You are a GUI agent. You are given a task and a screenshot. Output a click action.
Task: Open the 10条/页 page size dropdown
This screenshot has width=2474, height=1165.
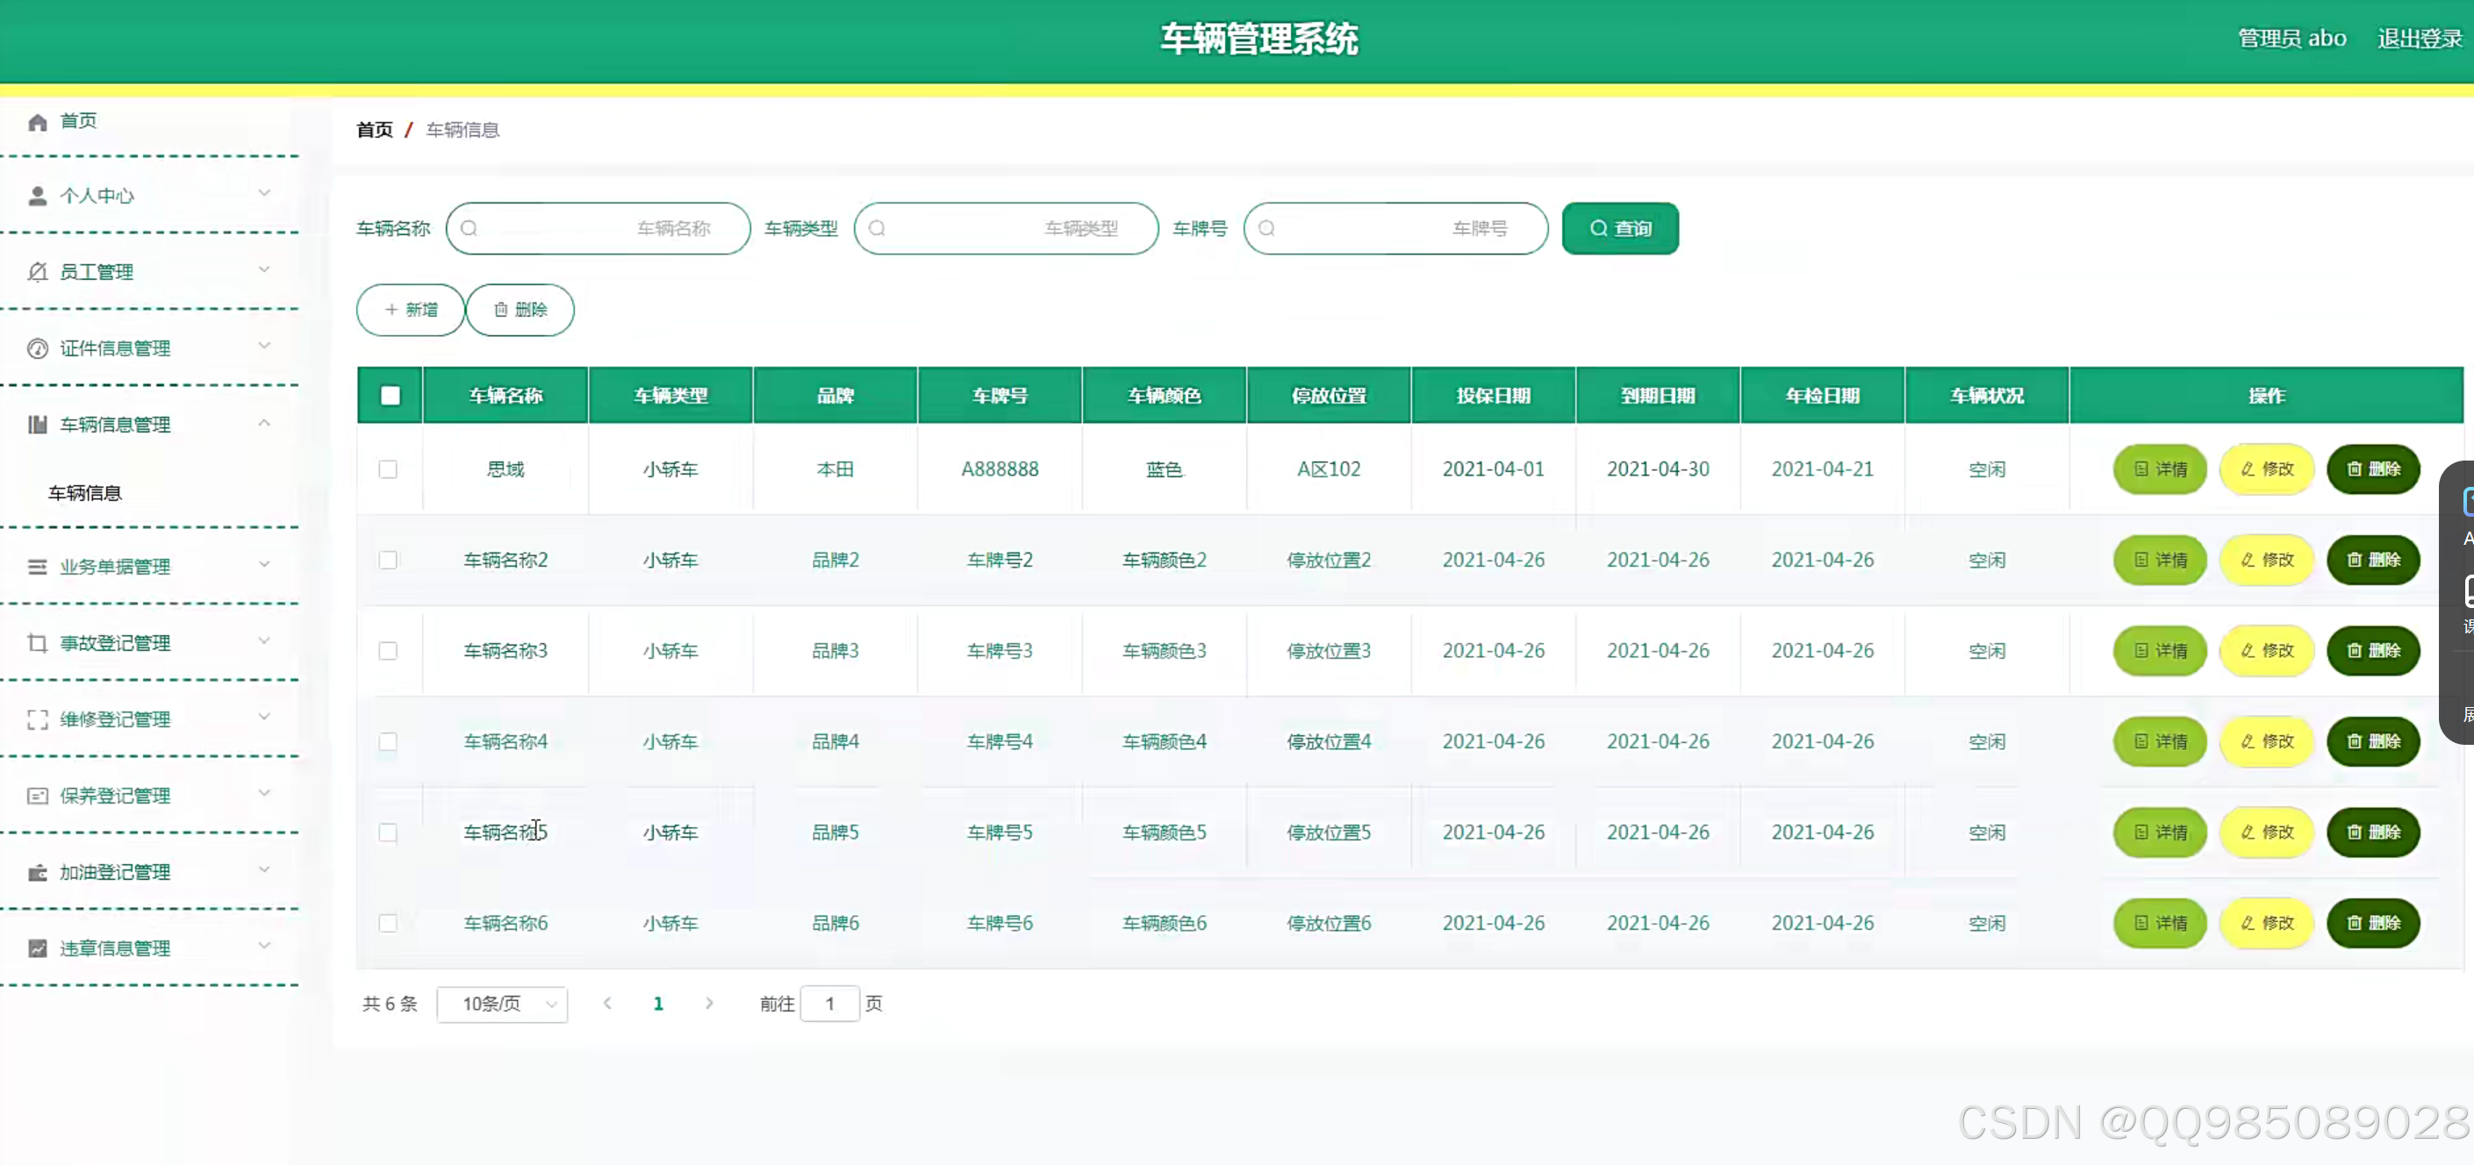coord(501,1004)
